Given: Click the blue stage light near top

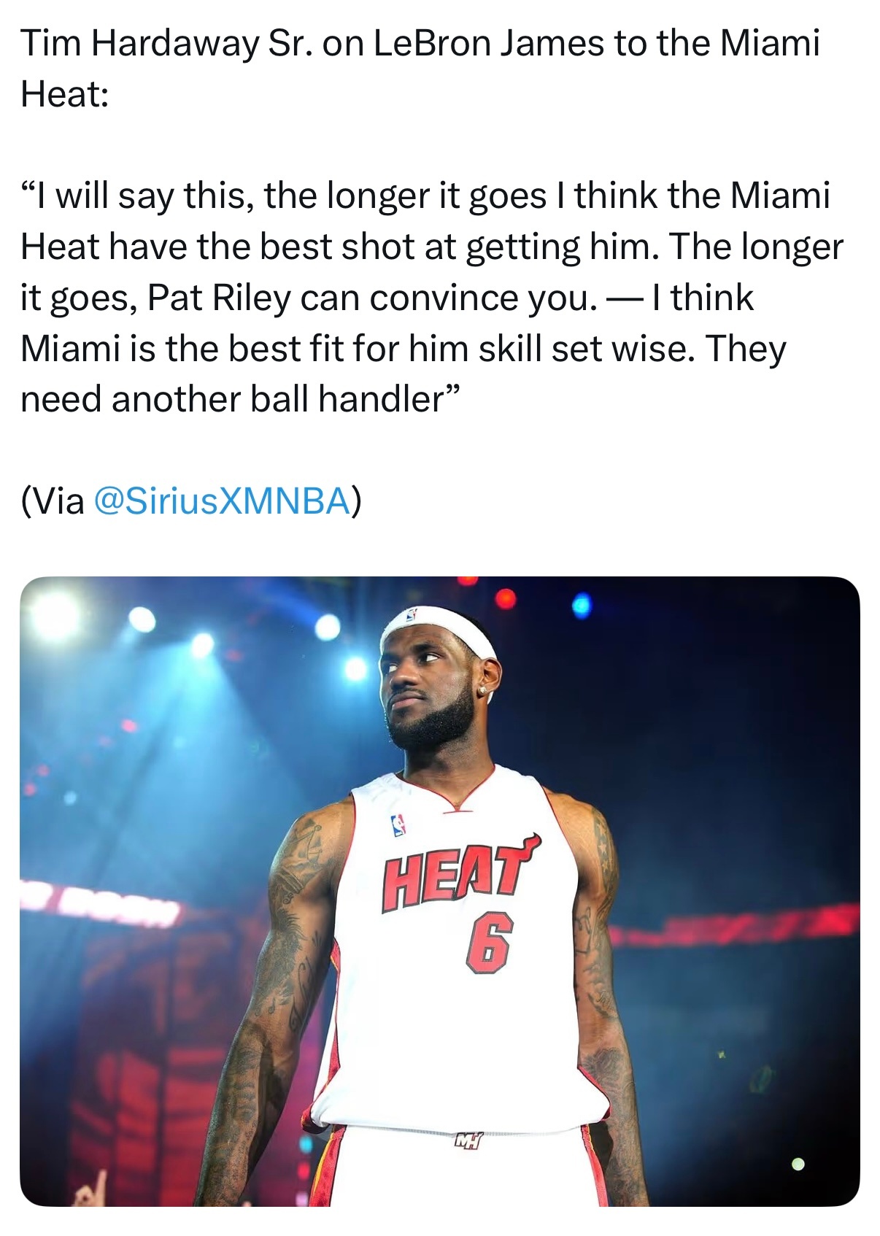Looking at the screenshot, I should (x=581, y=605).
